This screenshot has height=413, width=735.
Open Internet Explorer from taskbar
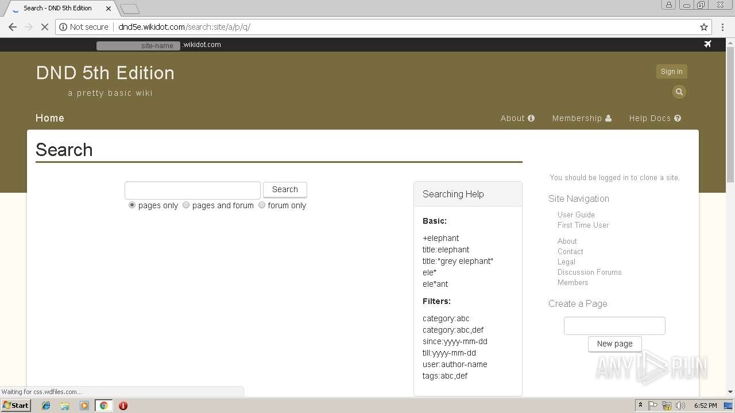click(x=46, y=406)
